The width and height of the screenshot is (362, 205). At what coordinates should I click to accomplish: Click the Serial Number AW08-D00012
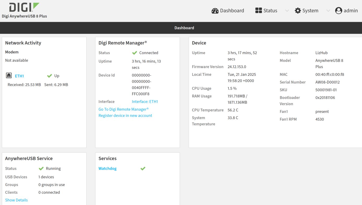coord(328,82)
